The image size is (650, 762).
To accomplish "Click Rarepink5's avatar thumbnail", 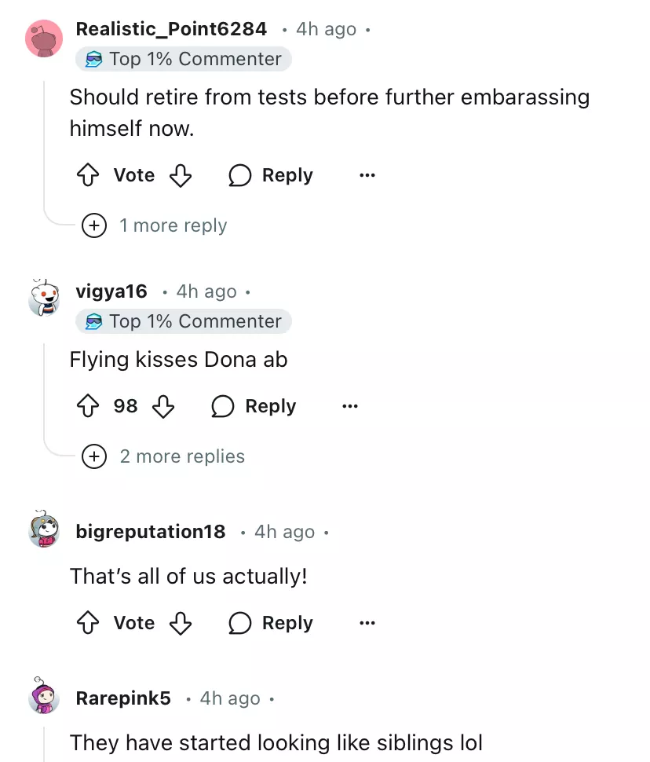I will [44, 695].
